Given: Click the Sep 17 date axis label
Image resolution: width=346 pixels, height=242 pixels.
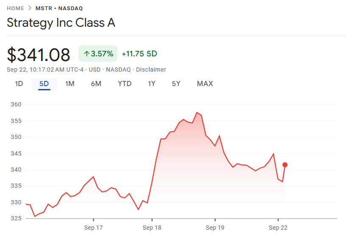Looking at the screenshot, I should tap(93, 228).
